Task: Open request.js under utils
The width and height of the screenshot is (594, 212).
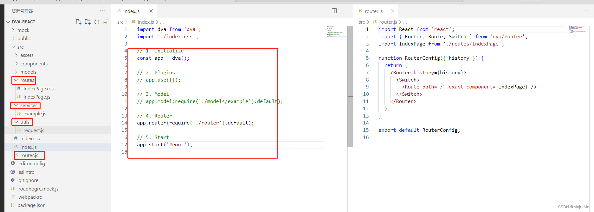Action: point(58,130)
